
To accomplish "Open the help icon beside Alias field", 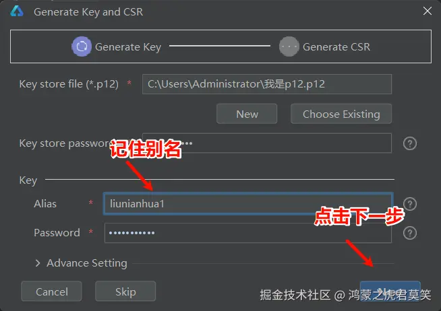I will [x=410, y=204].
